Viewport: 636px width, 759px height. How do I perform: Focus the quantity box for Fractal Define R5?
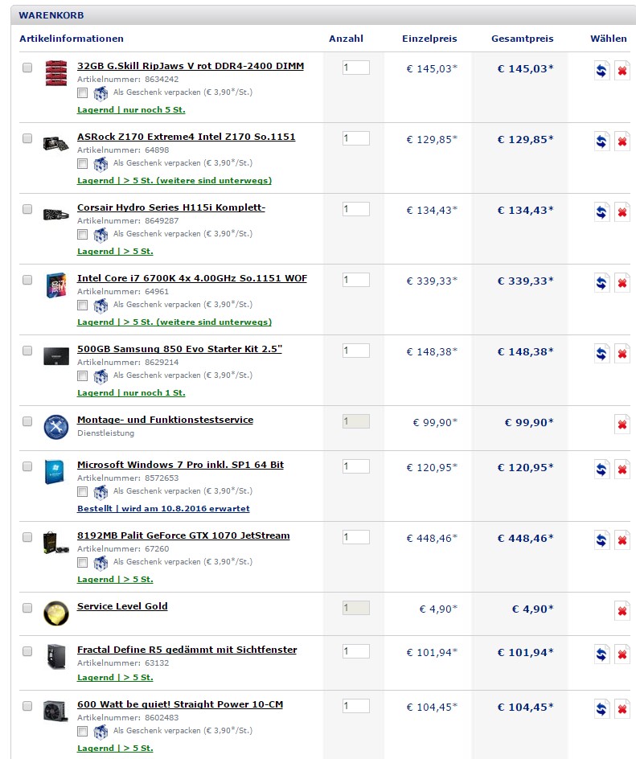[x=355, y=651]
